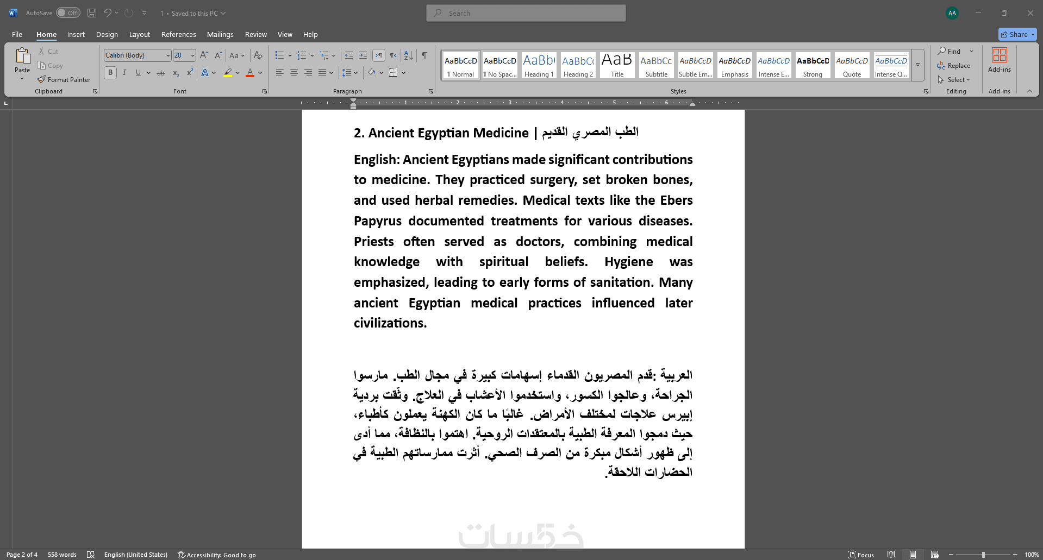Align text to the left
Screen dimensions: 1043x560
pyautogui.click(x=280, y=73)
